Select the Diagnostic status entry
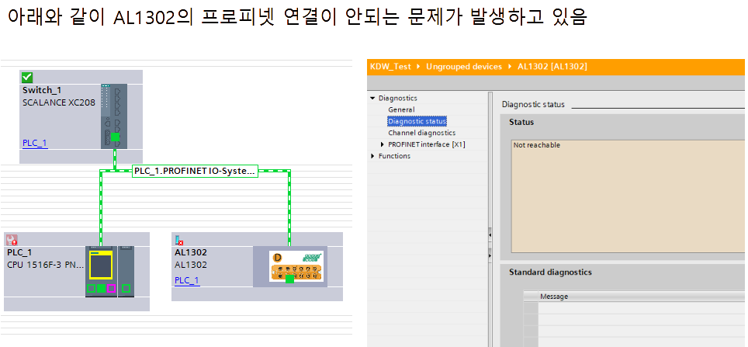The width and height of the screenshot is (748, 347). point(417,121)
